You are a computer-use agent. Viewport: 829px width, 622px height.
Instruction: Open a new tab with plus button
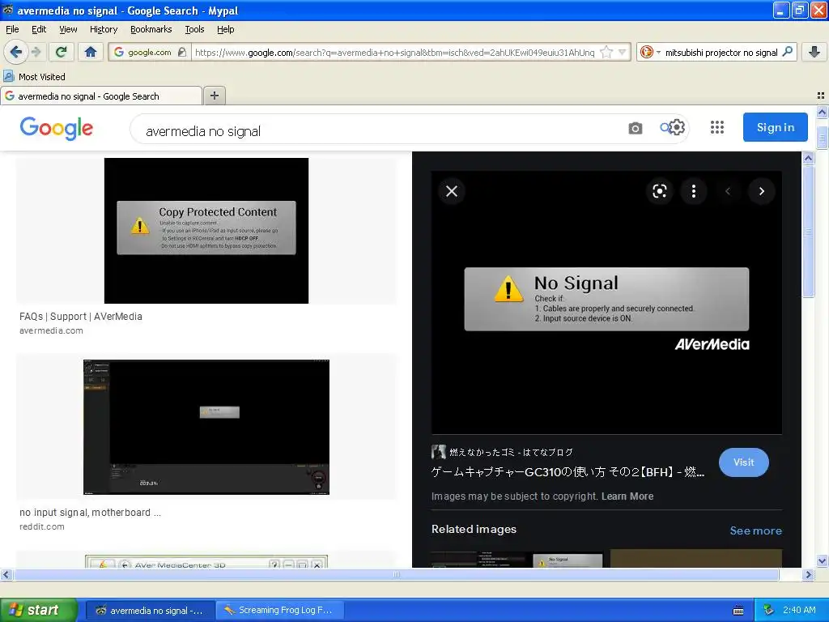click(214, 96)
